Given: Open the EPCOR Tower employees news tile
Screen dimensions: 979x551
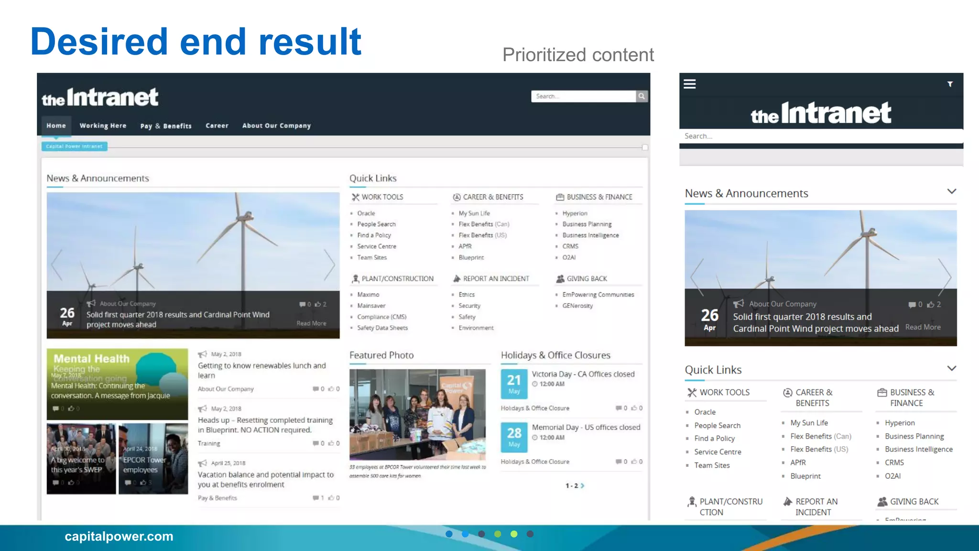Looking at the screenshot, I should coord(153,459).
